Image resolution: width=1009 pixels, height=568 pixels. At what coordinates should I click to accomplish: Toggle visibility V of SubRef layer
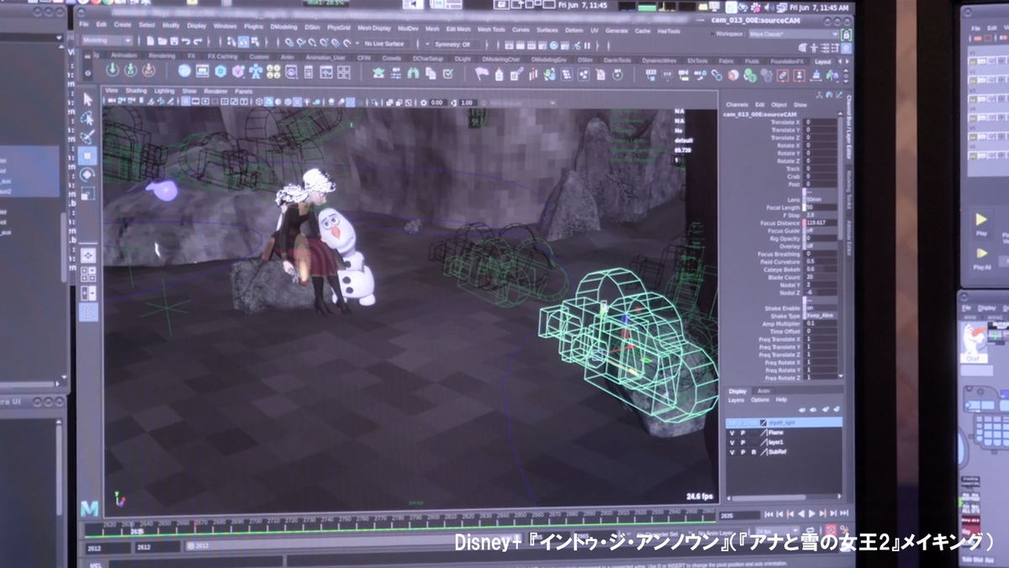coord(732,453)
